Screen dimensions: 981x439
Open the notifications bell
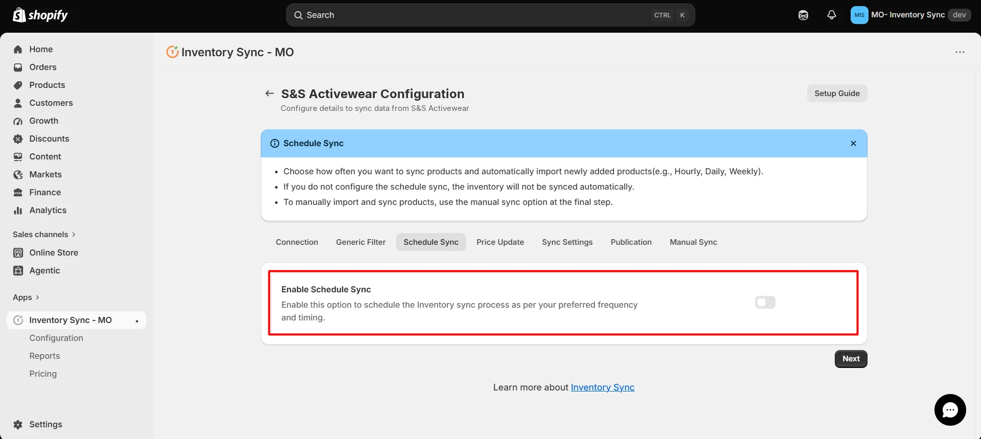coord(832,15)
